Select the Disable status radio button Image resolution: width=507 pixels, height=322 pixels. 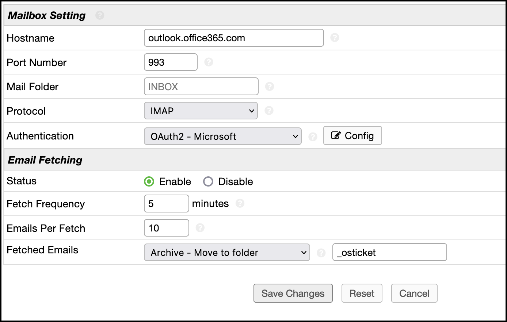208,181
